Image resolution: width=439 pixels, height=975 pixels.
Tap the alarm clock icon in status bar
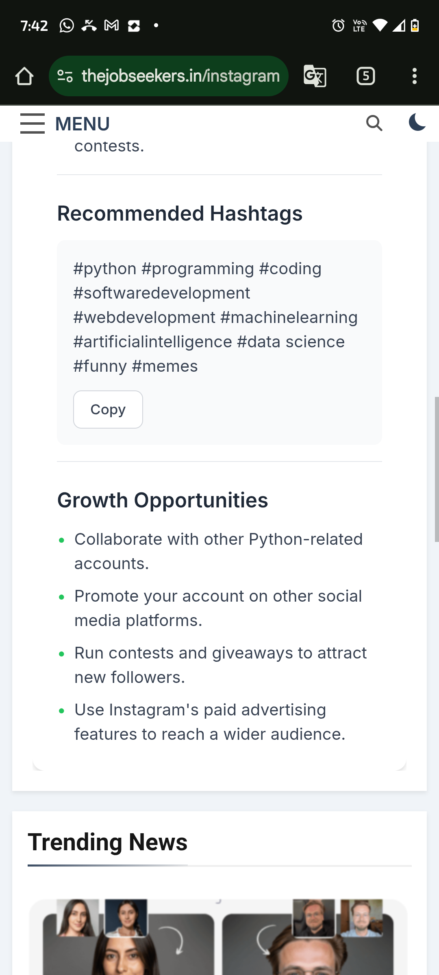coord(338,26)
